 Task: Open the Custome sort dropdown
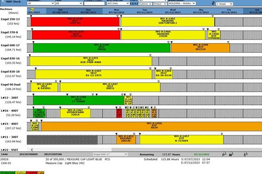146,3
